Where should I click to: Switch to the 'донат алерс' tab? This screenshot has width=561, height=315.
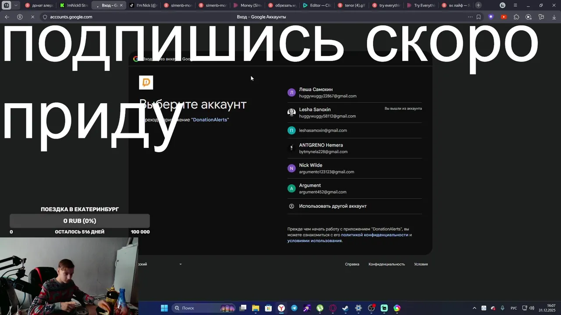(x=39, y=5)
